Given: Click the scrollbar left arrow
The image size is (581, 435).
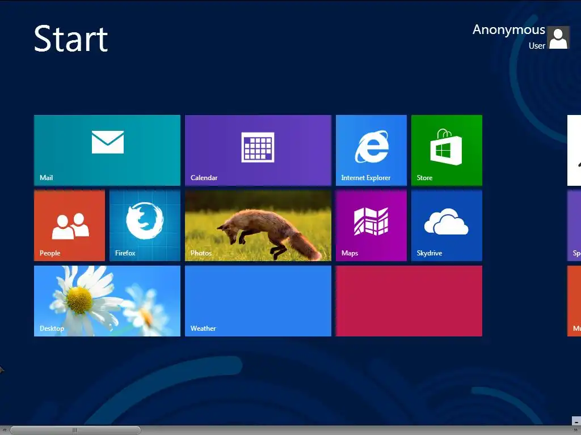Looking at the screenshot, I should [x=5, y=430].
